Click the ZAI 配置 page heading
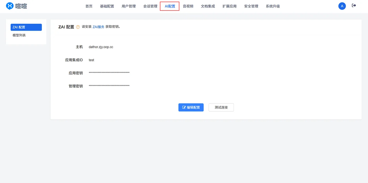This screenshot has height=183, width=368. 66,27
